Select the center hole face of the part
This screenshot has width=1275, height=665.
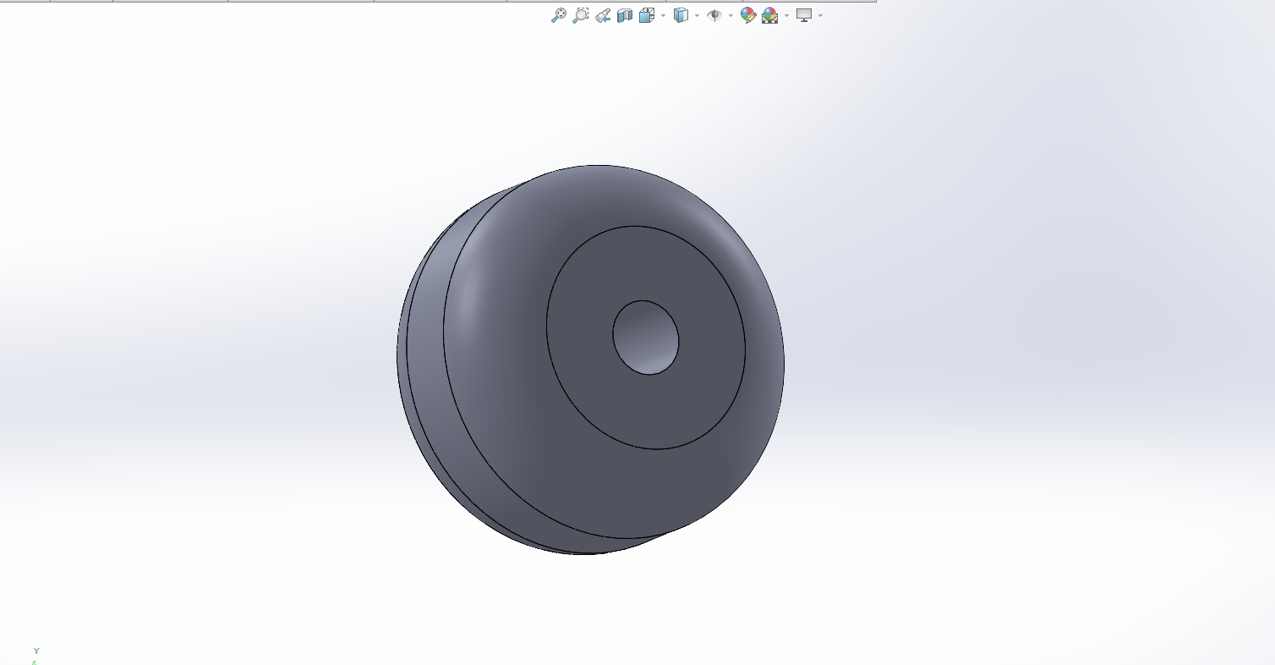(x=646, y=337)
